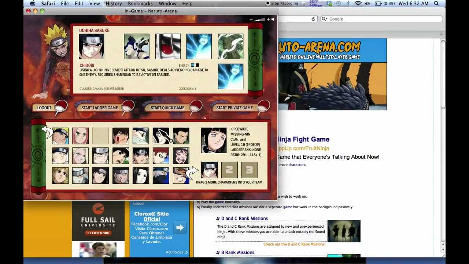Open the History menu
The image size is (469, 264).
pos(114,4)
